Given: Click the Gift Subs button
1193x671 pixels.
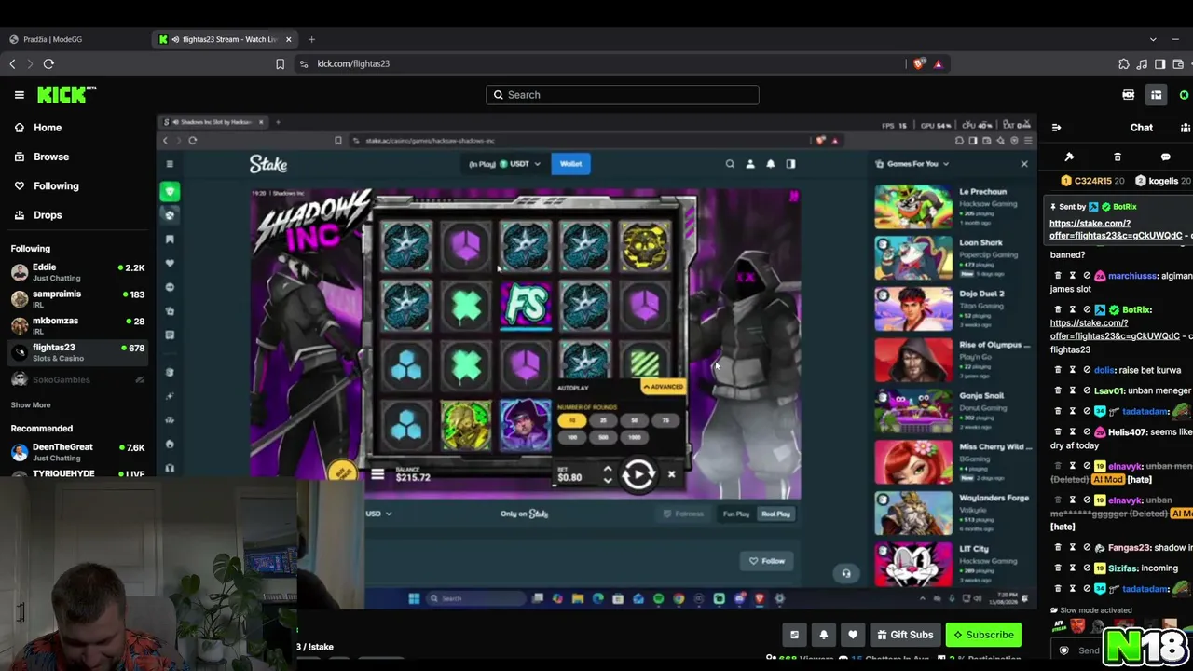Looking at the screenshot, I should [904, 635].
